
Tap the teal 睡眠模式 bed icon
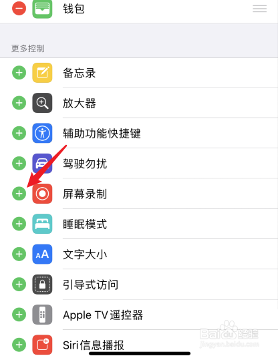(x=42, y=224)
